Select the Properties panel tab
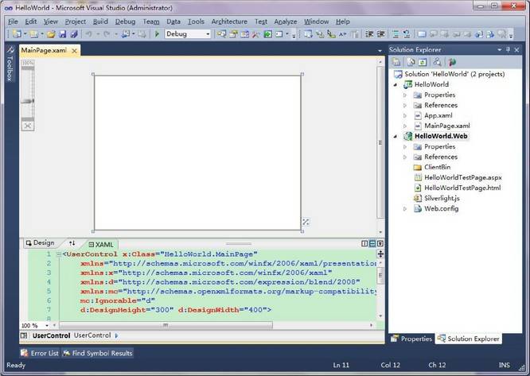 (x=411, y=339)
